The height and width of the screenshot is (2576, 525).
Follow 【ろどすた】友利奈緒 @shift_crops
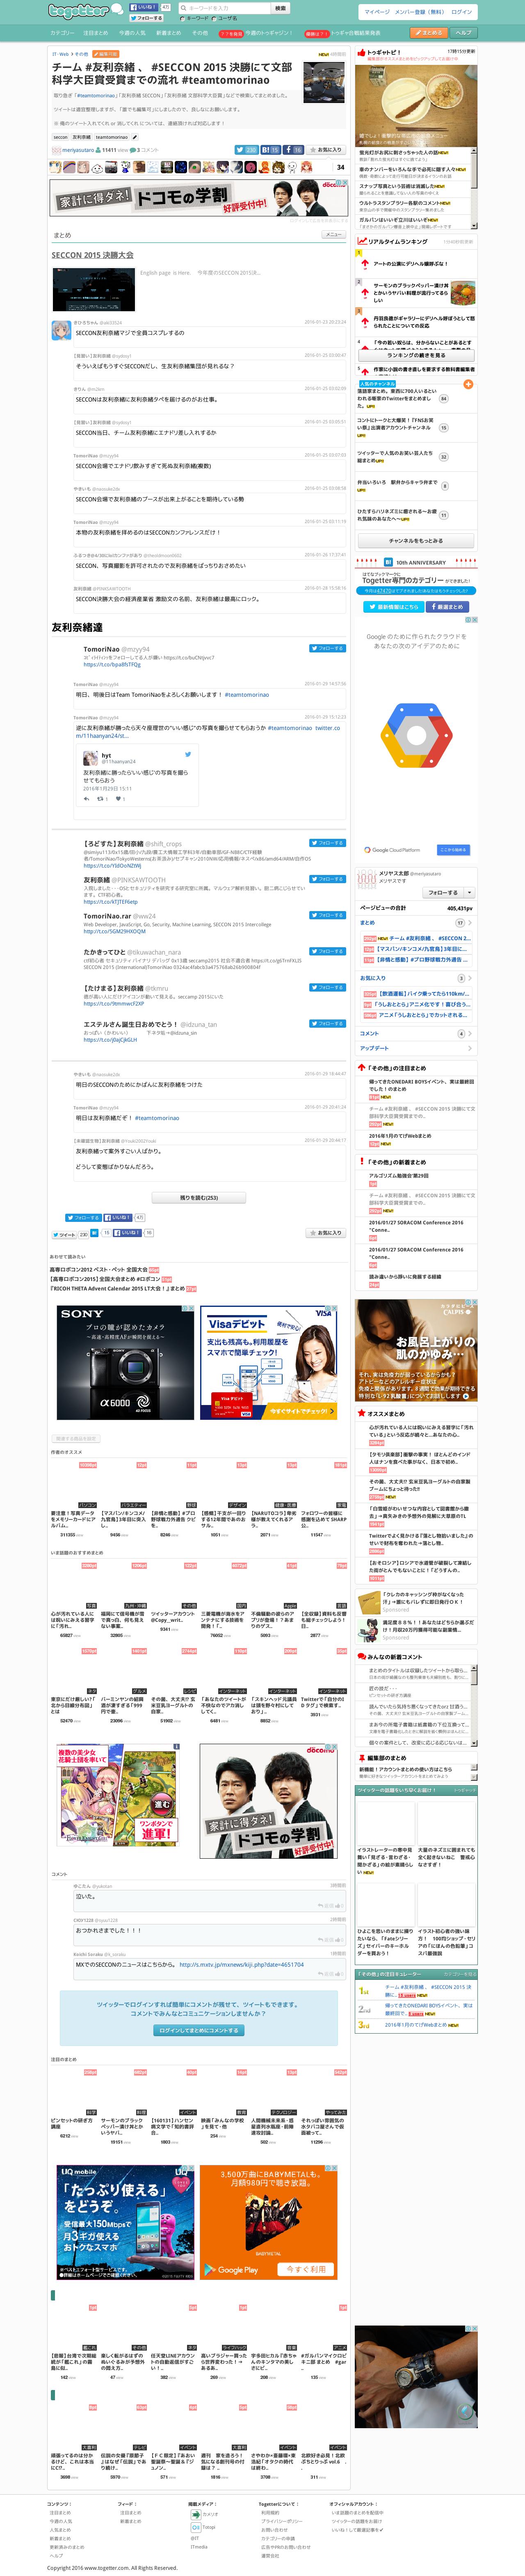pyautogui.click(x=327, y=843)
